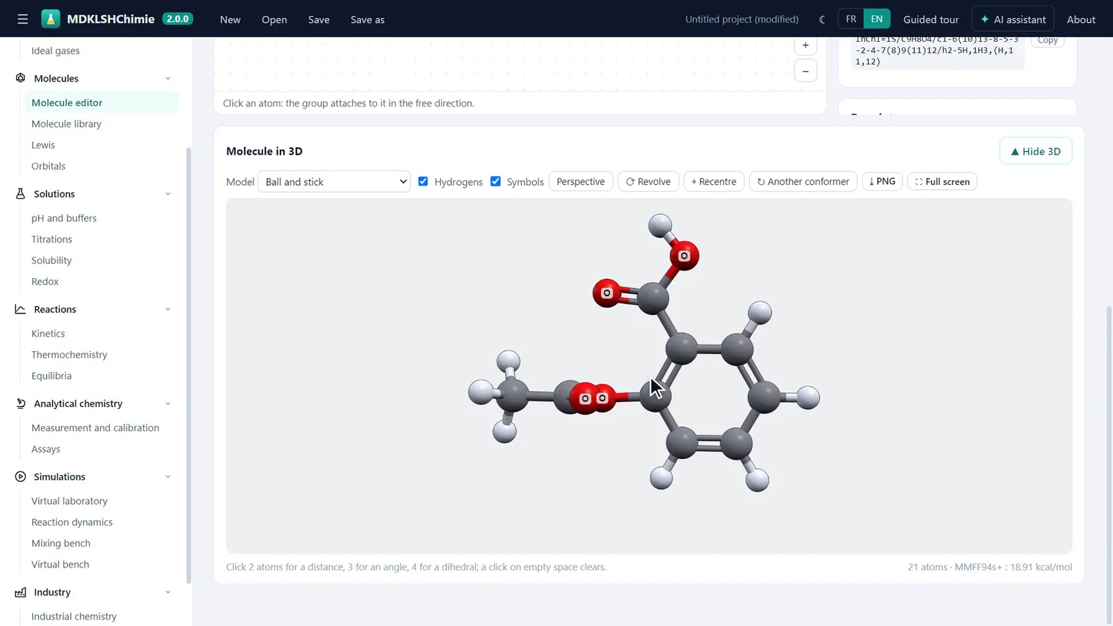The width and height of the screenshot is (1113, 626).
Task: Open the AI assistant
Action: tap(1013, 19)
